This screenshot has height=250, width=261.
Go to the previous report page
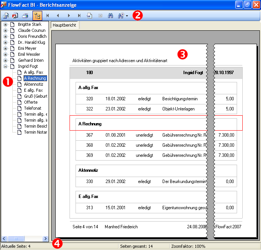coord(58,16)
